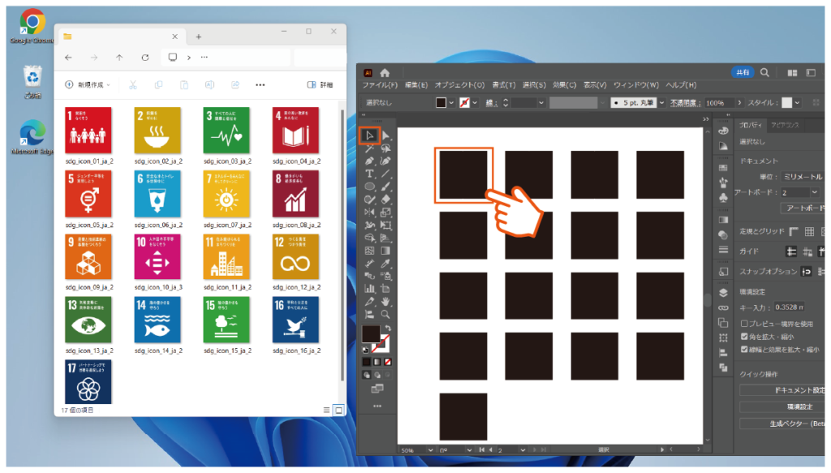Select the Ellipse tool
Viewport: 831px width, 473px height.
click(x=369, y=187)
